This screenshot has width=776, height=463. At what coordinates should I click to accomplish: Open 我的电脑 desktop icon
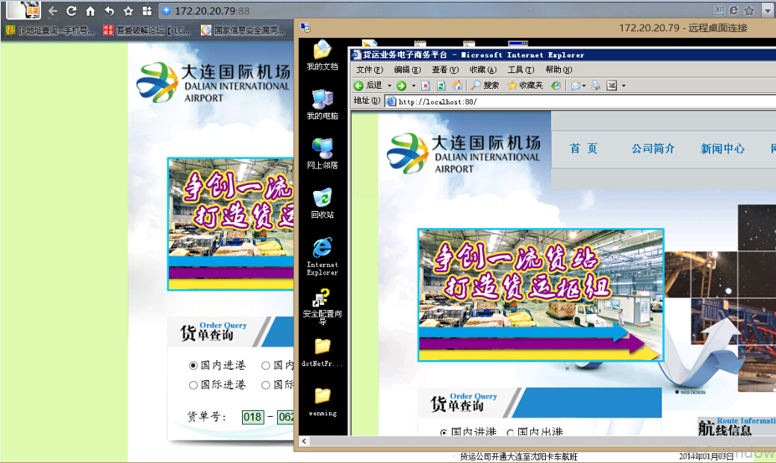coord(322,105)
